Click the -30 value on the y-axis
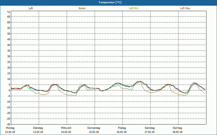 click(x=8, y=124)
